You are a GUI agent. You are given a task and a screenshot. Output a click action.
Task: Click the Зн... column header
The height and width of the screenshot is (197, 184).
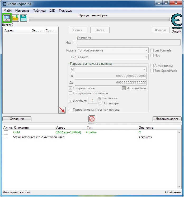37,30
